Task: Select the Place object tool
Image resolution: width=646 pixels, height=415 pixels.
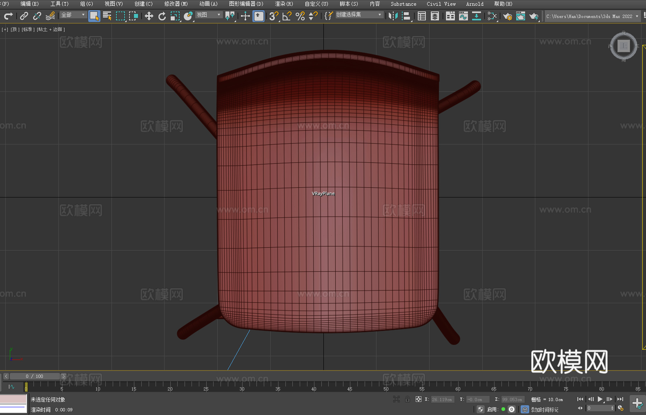Action: click(188, 16)
